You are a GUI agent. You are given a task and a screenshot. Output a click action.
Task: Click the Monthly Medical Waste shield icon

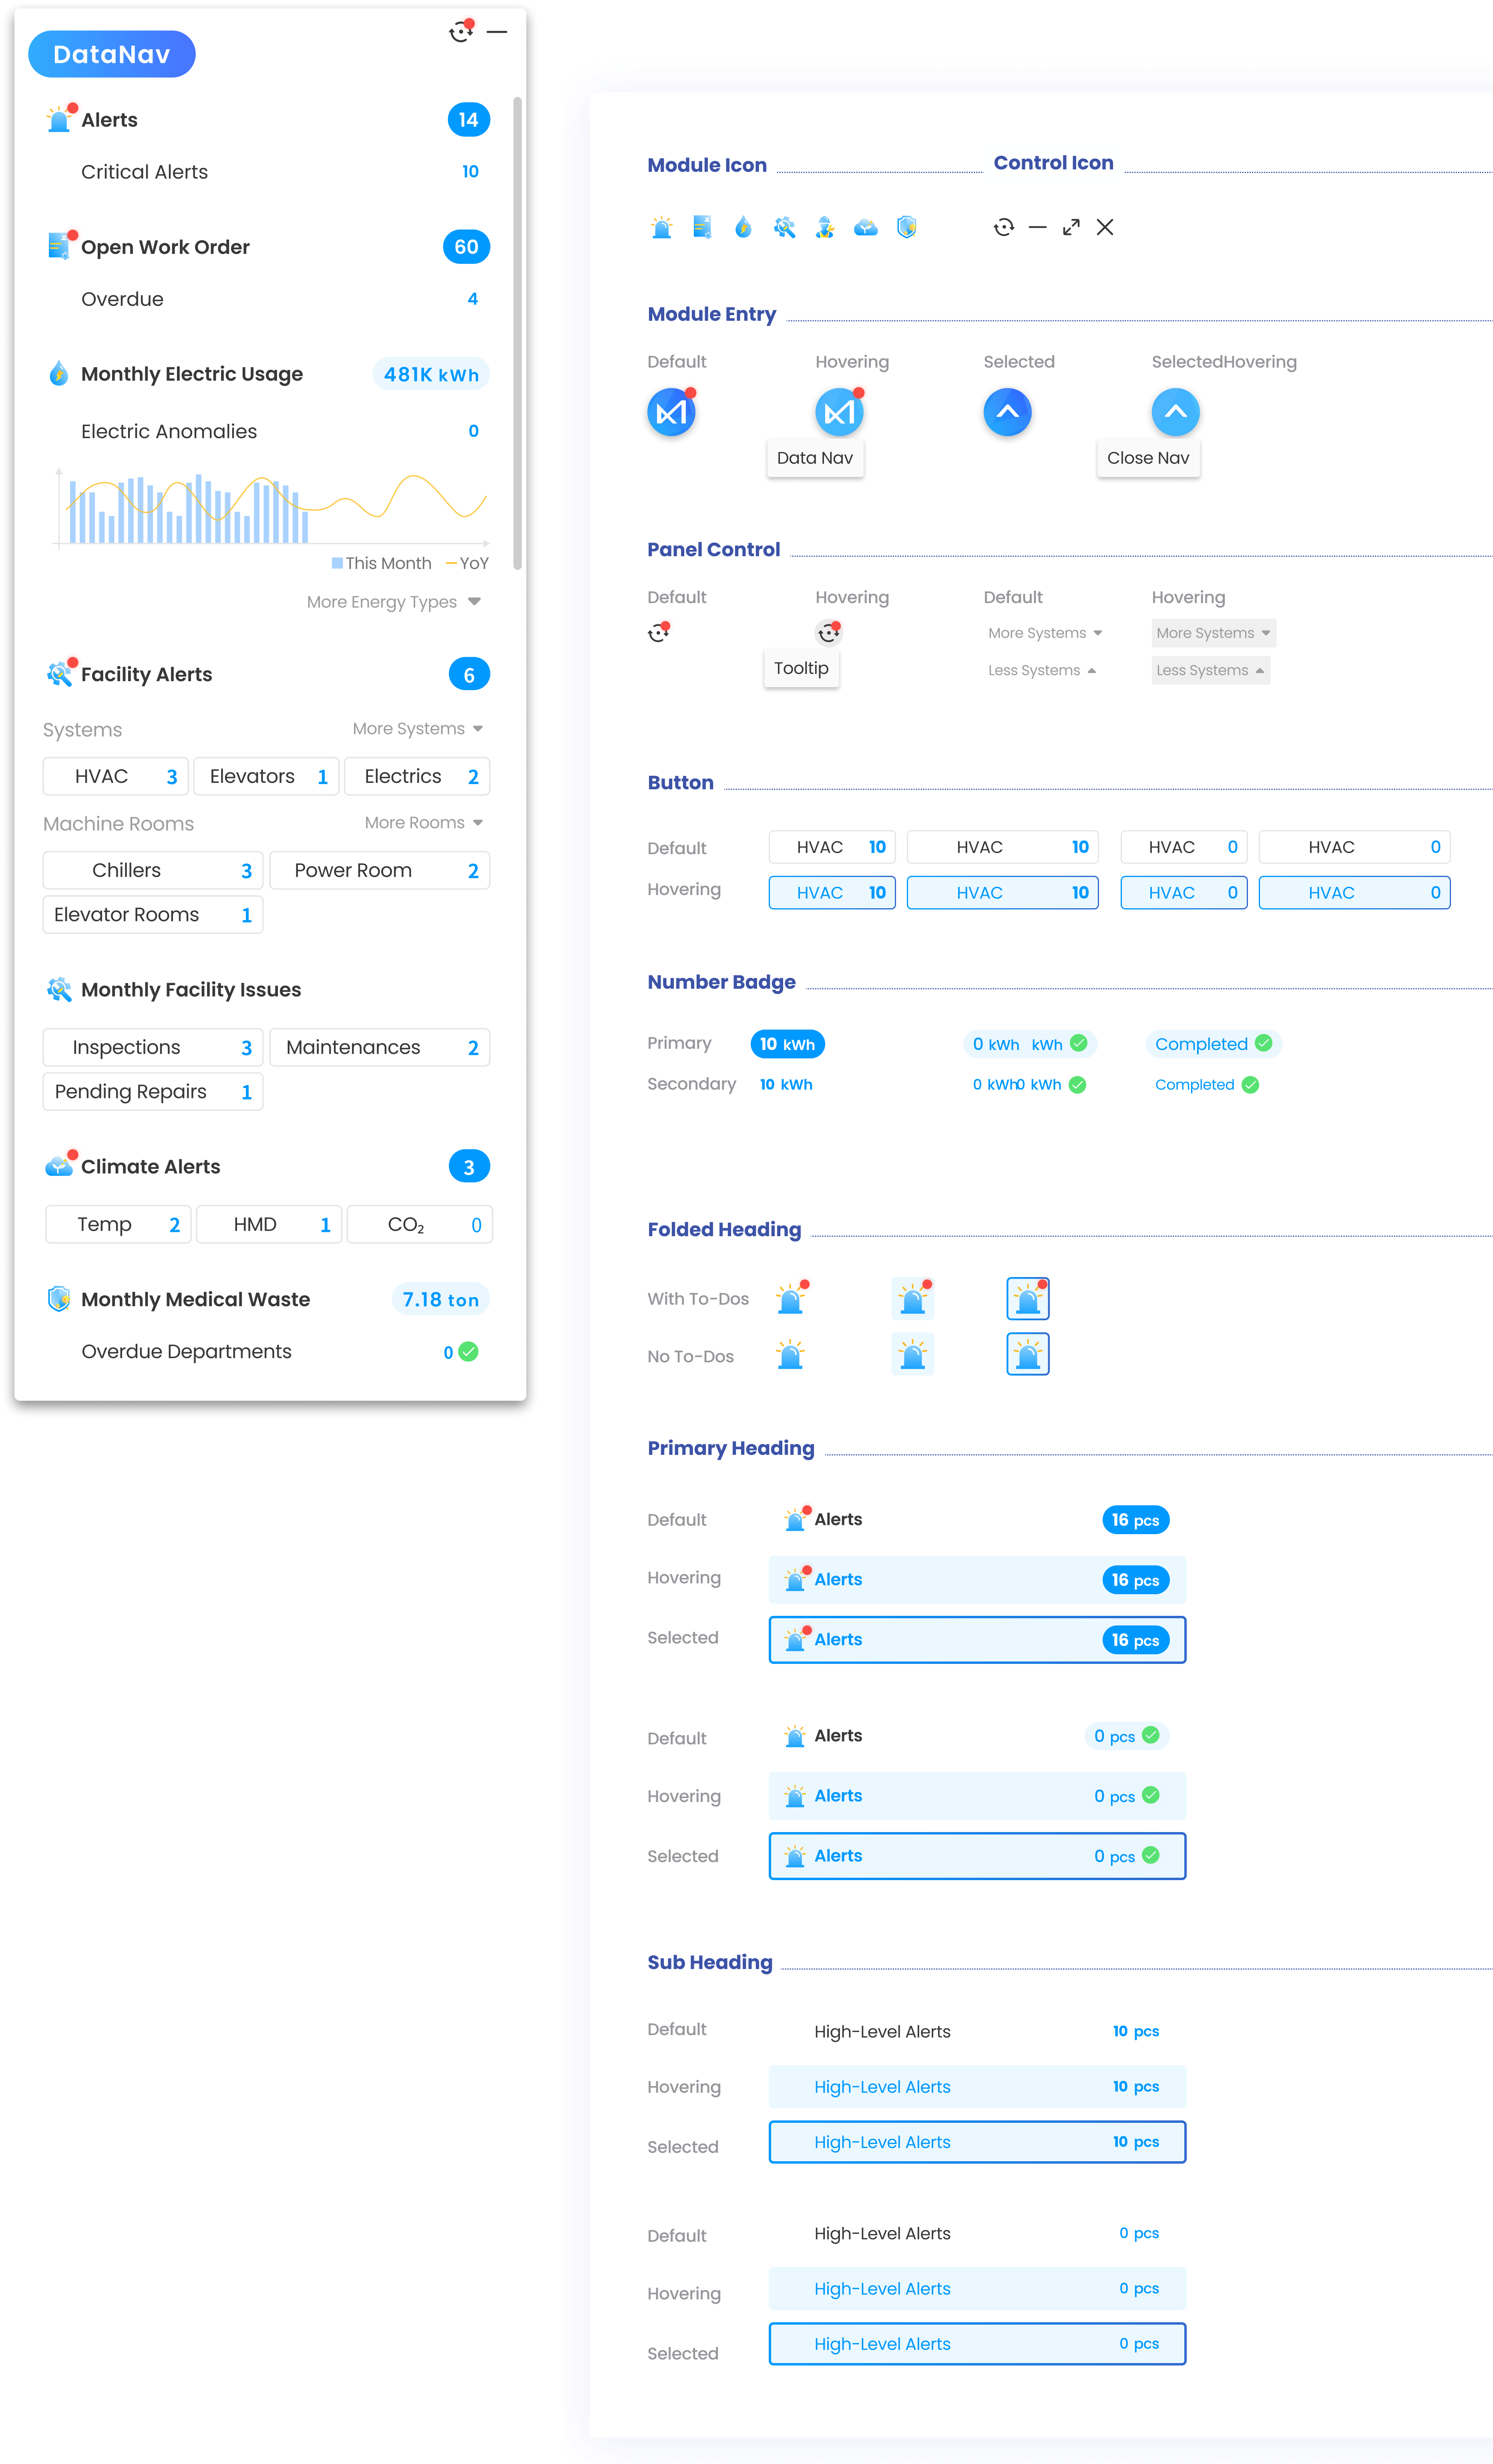[x=59, y=1299]
